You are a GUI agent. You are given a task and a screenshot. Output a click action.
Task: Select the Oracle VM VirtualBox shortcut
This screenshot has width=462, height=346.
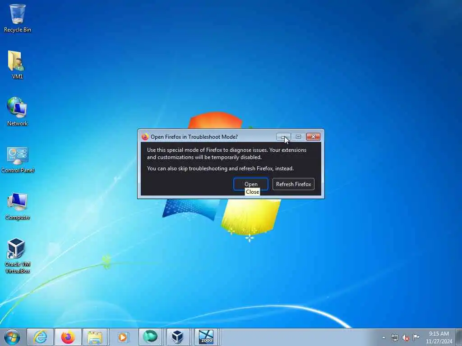[18, 255]
